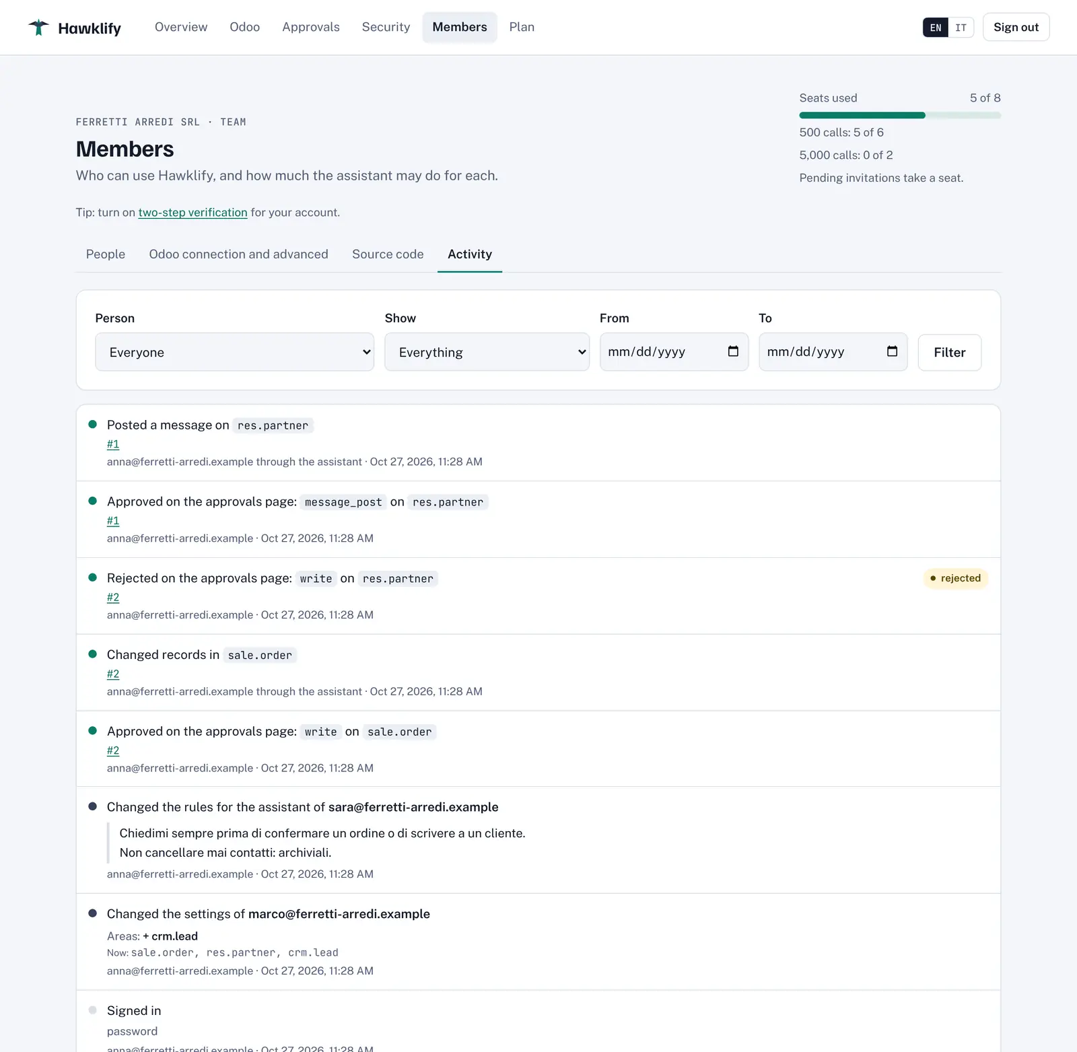Expand the Show dropdown showing Everything
Image resolution: width=1077 pixels, height=1052 pixels.
coord(487,352)
